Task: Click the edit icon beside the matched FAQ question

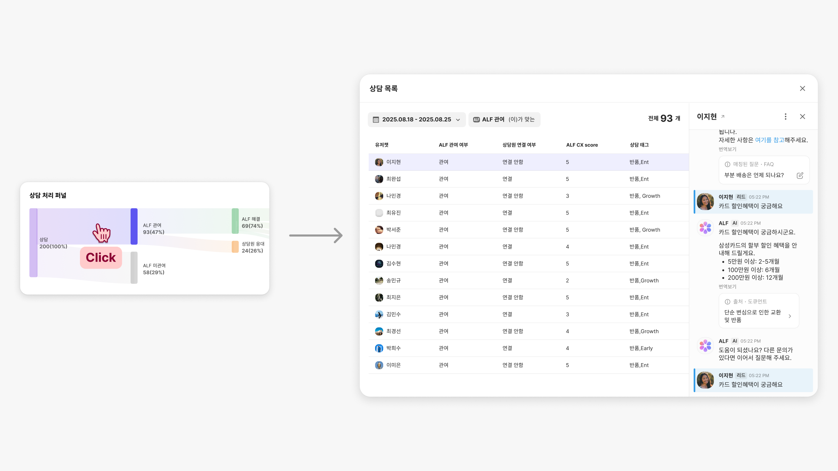Action: pyautogui.click(x=800, y=175)
